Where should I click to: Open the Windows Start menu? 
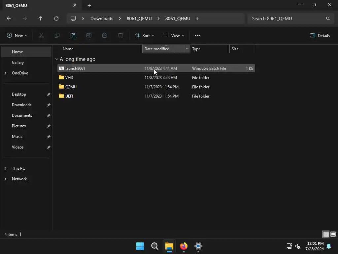pos(140,246)
